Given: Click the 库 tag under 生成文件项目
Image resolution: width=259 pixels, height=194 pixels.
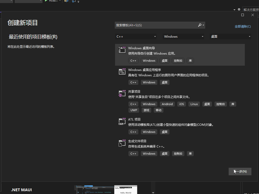Looking at the screenshot, I should 190,154.
